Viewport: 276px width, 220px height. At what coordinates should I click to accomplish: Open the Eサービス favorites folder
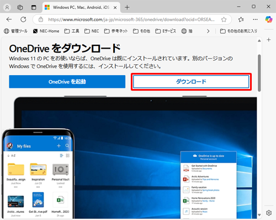coord(166,31)
